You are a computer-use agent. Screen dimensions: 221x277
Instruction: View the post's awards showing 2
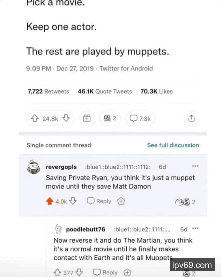pos(109,118)
